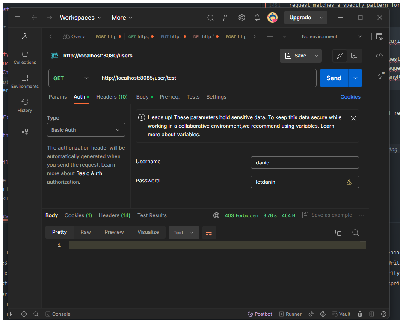The image size is (403, 323).
Task: Configure workspace sidebar with grid-plus icon
Action: point(25,132)
